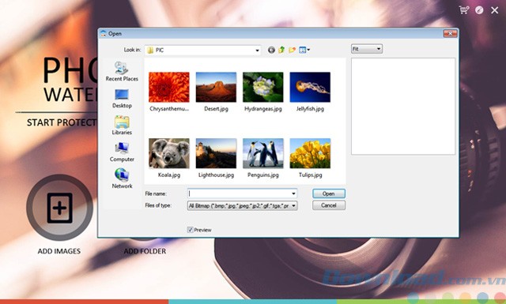This screenshot has width=506, height=304.
Task: Click the Desert.jpg file name text
Action: click(216, 109)
